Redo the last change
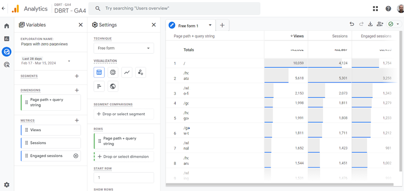404x191 pixels. [x=361, y=24]
